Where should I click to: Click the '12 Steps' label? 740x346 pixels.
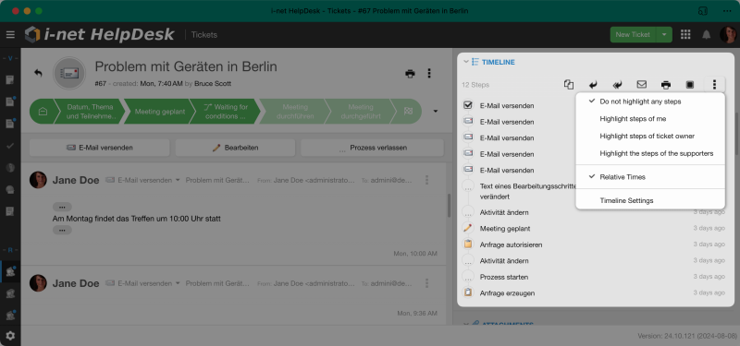tap(475, 85)
